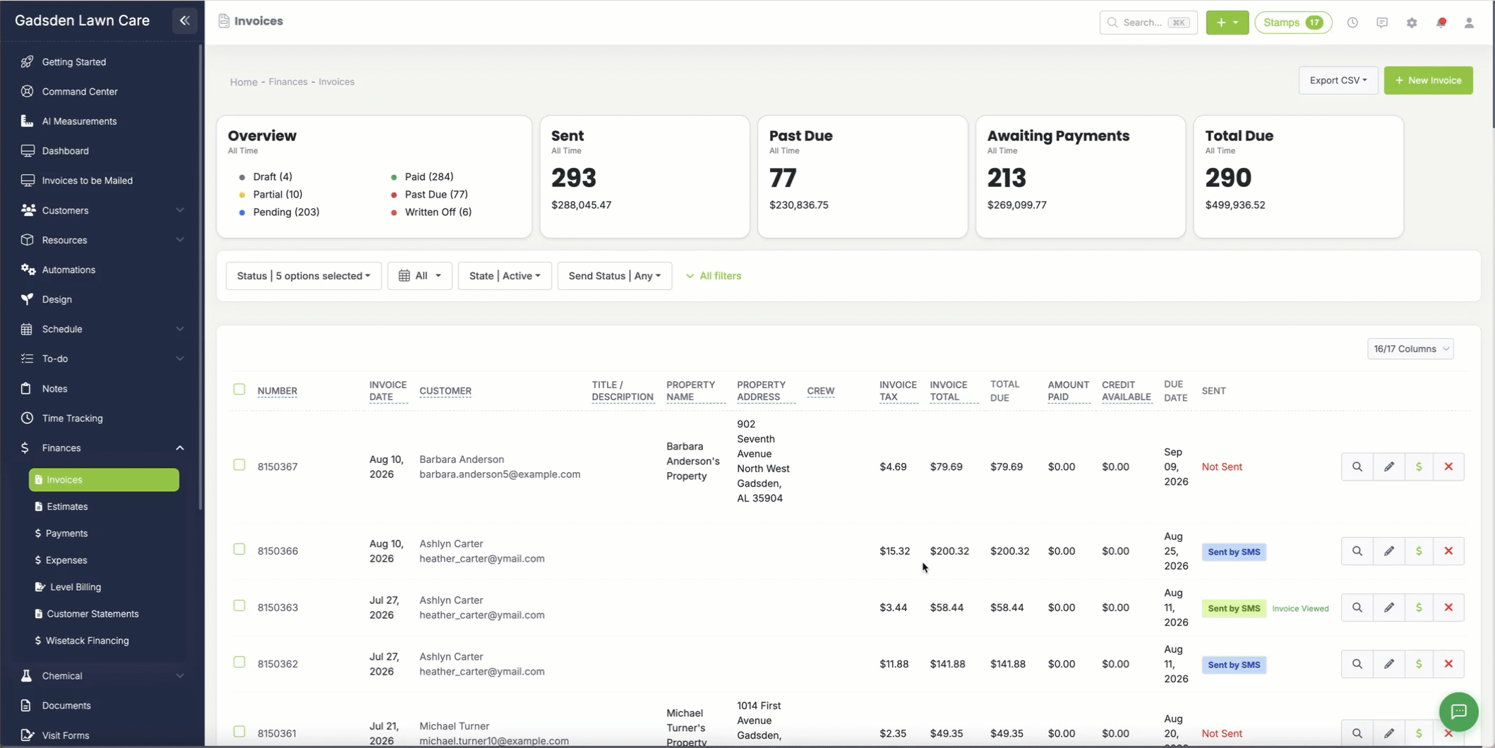This screenshot has width=1495, height=748.
Task: Tick the checkbox for invoice 8150367
Action: (x=239, y=465)
